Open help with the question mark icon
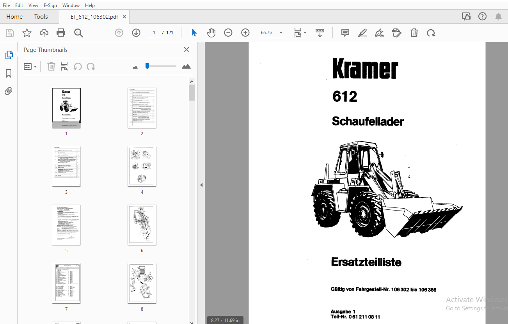Viewport: 508px width, 324px height. [483, 16]
